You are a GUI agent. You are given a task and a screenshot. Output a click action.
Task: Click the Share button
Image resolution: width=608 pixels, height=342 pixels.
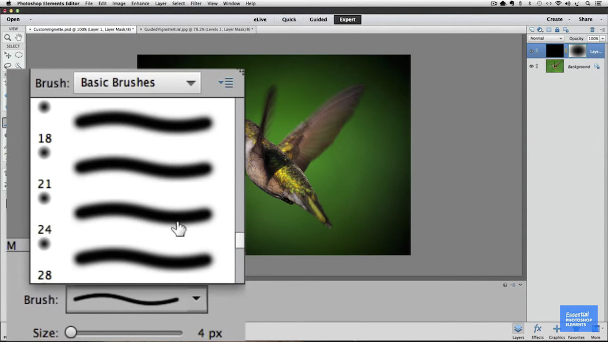(x=586, y=19)
